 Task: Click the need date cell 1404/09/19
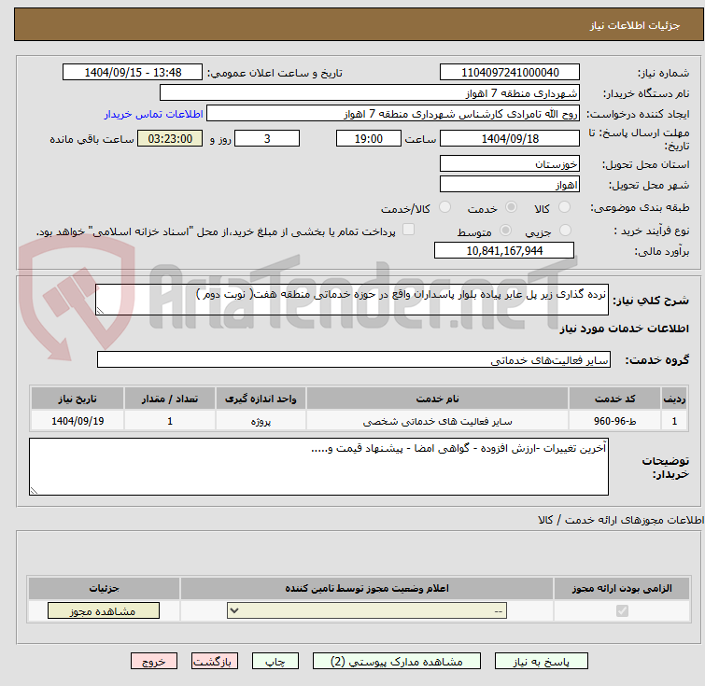[78, 421]
